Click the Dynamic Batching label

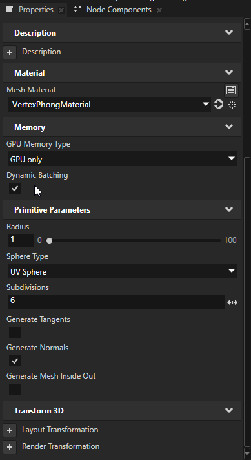coord(37,175)
